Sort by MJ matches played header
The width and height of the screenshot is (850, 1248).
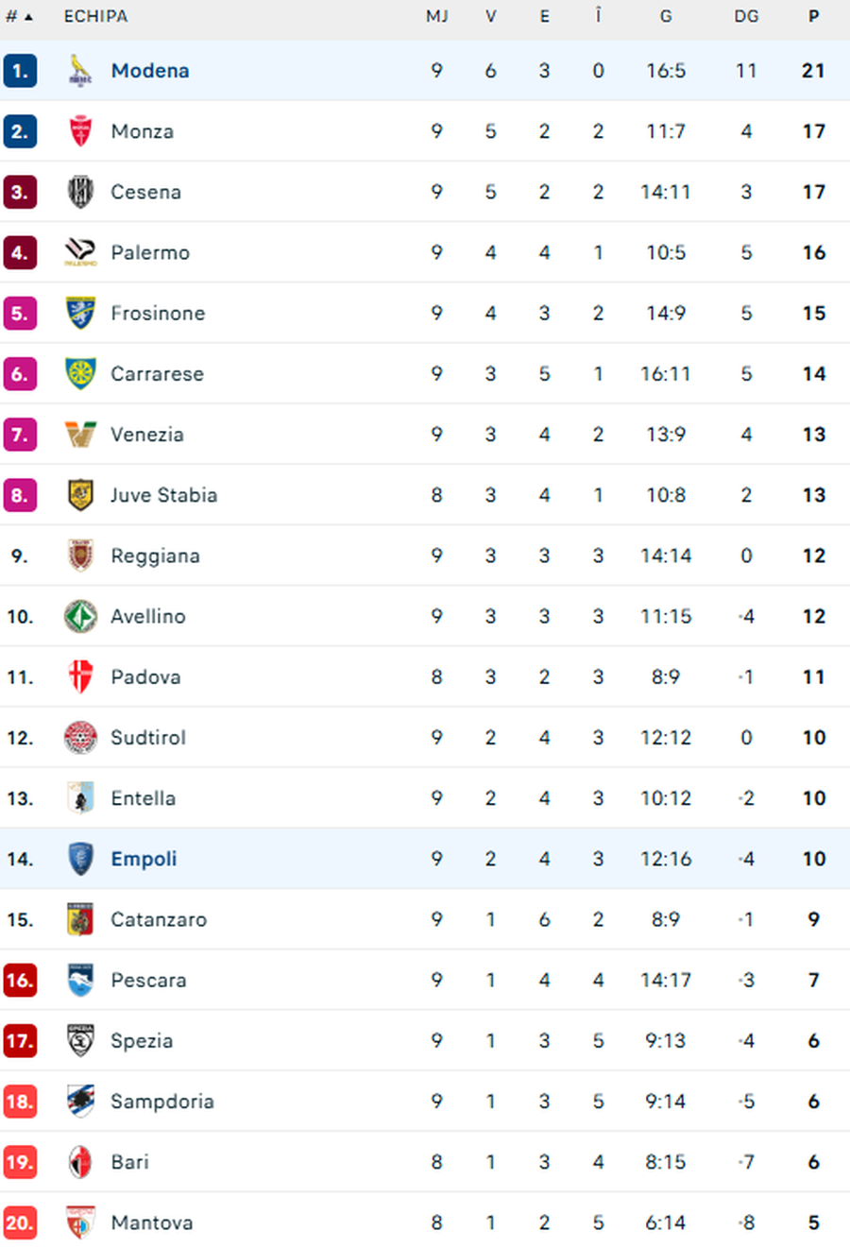436,17
